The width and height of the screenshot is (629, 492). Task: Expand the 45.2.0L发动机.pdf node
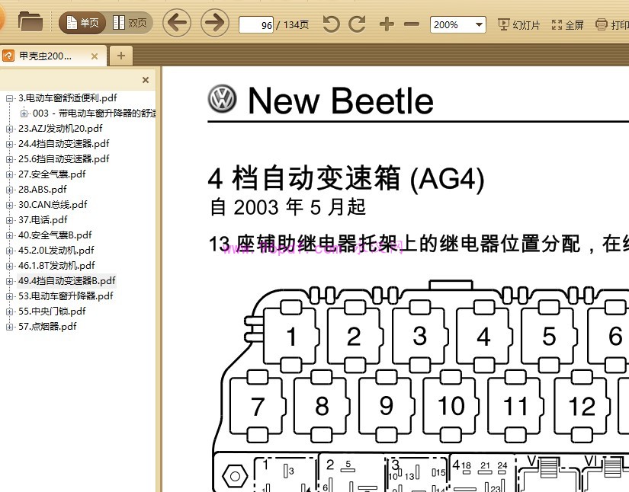click(9, 251)
